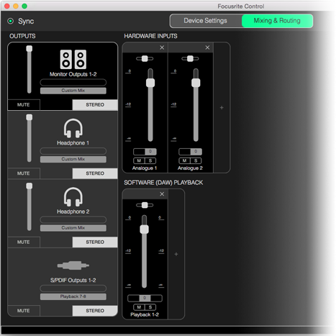336x336 pixels.
Task: Close the Focusrite Control window
Action: 7,6
